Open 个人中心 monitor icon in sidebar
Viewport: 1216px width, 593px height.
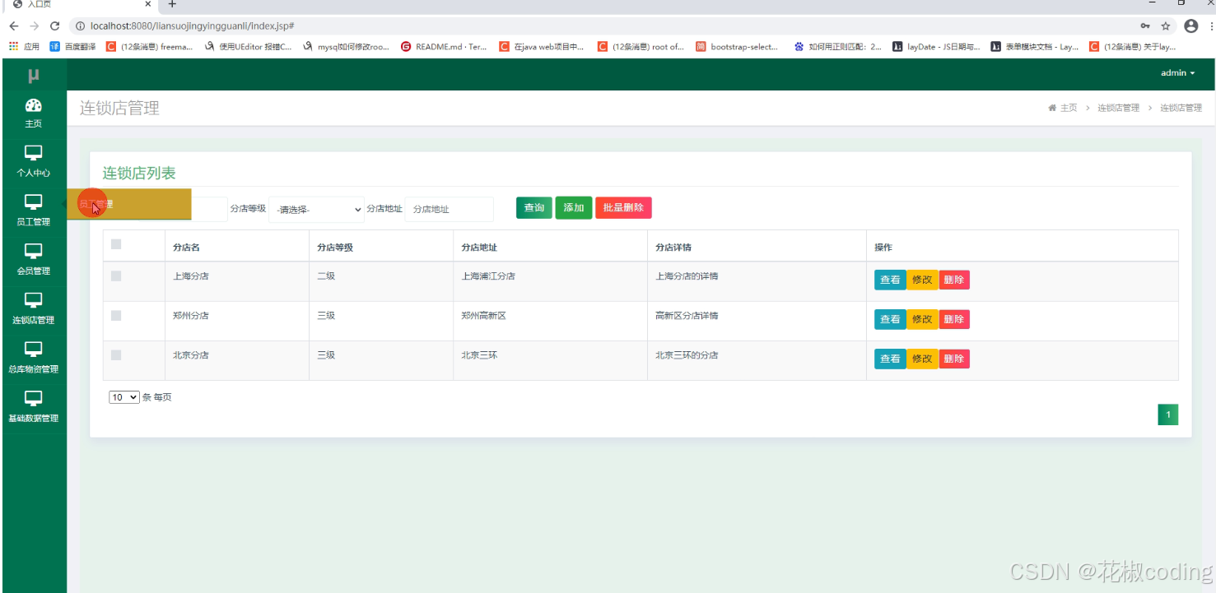click(x=33, y=153)
